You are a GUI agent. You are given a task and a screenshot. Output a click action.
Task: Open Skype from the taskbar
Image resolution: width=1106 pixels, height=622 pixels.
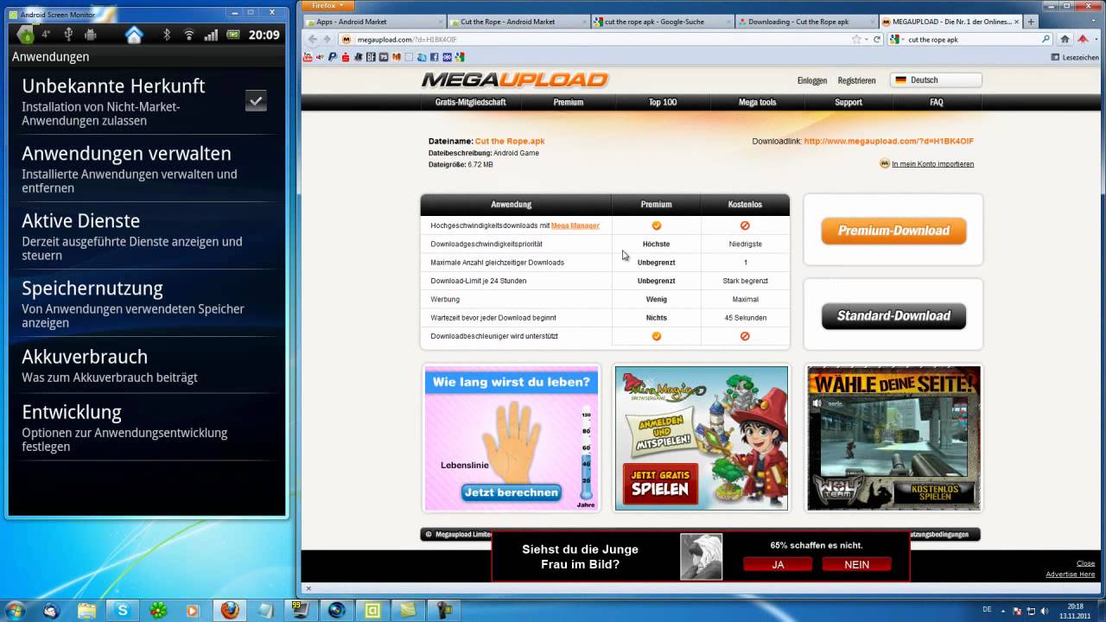123,610
